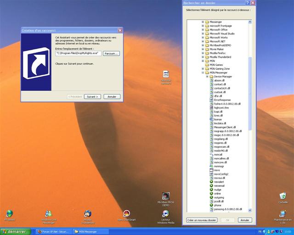The height and width of the screenshot is (235, 294).
Task: Open Windows Live Messenger desktop icon
Action: pyautogui.click(x=49, y=214)
